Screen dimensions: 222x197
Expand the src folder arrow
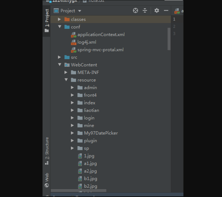point(59,57)
